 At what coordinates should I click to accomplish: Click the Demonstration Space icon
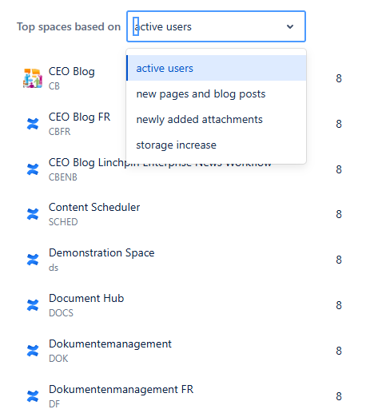point(33,260)
